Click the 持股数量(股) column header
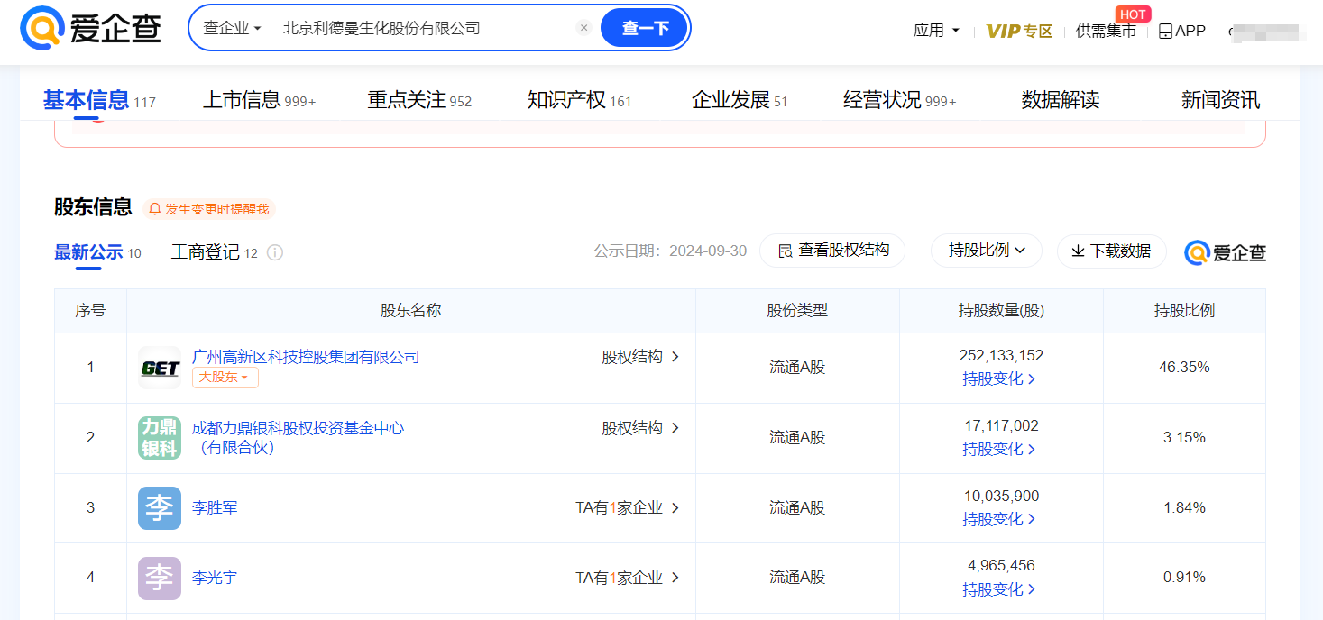 (1001, 311)
